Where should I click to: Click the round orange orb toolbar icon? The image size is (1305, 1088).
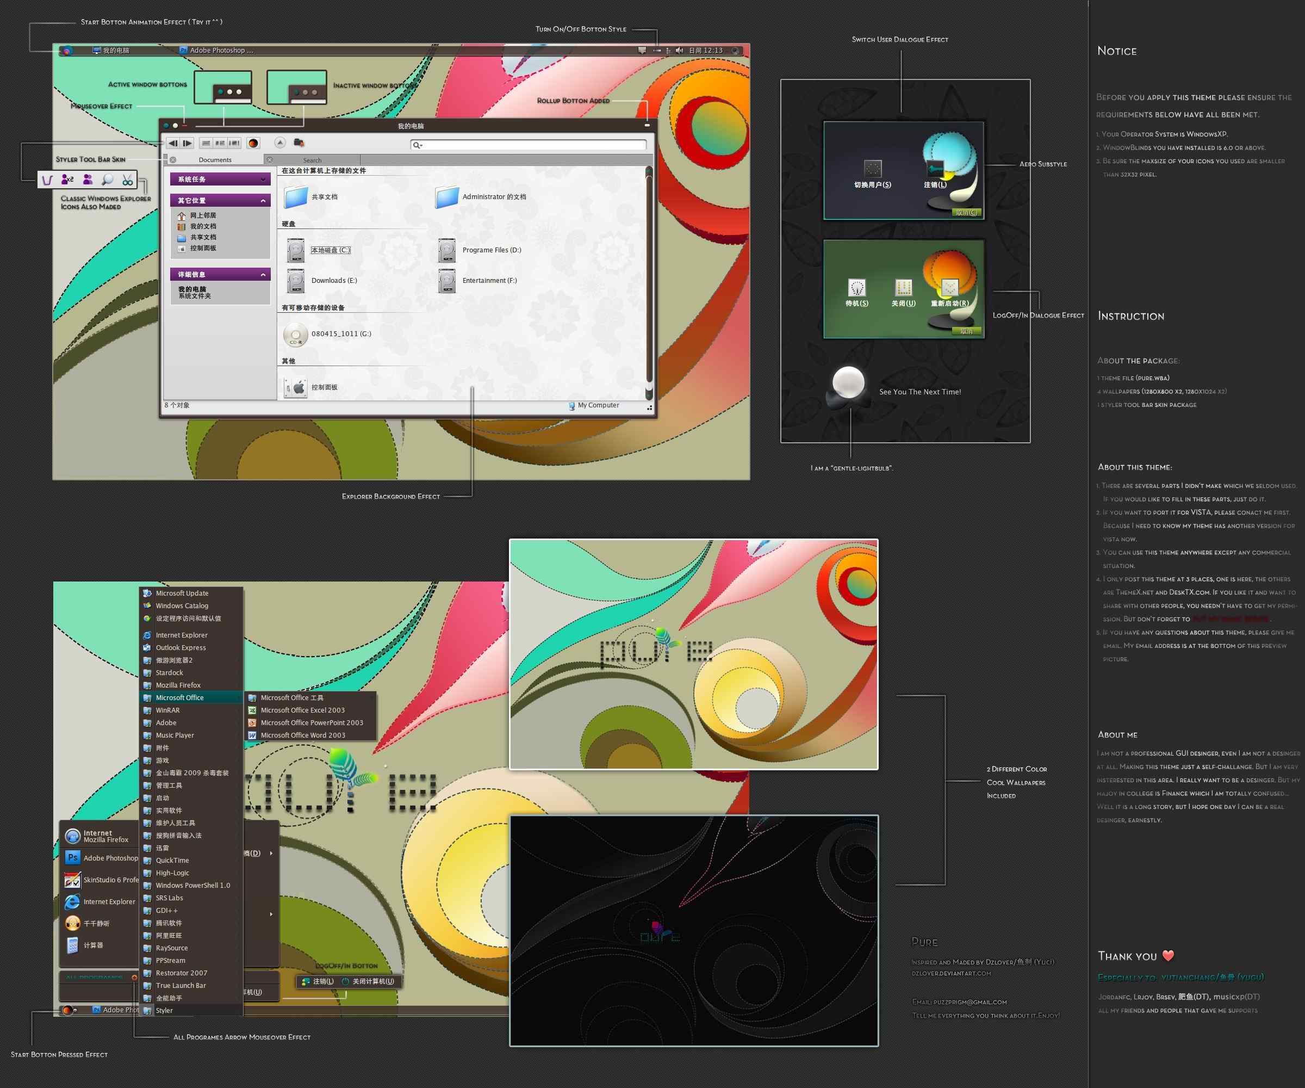[253, 143]
